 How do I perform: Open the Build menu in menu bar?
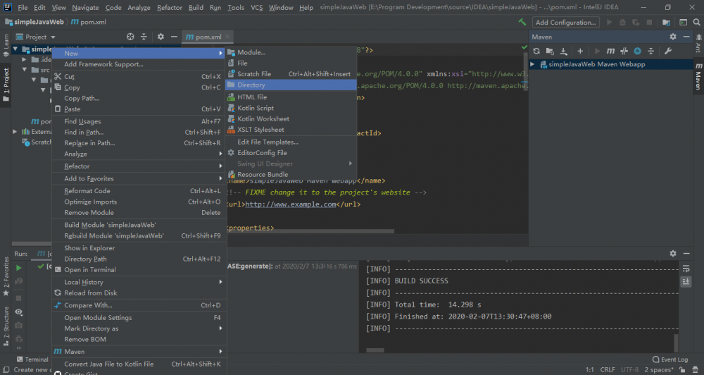click(x=196, y=8)
